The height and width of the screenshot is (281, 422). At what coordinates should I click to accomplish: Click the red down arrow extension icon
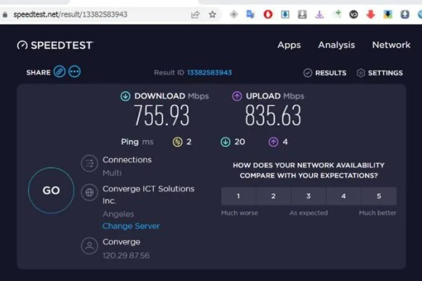pos(370,14)
